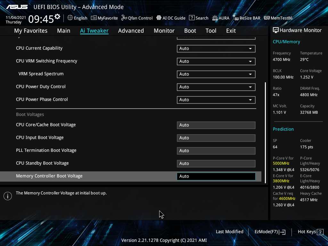Select VRM Spread Spectrum label

[41, 74]
